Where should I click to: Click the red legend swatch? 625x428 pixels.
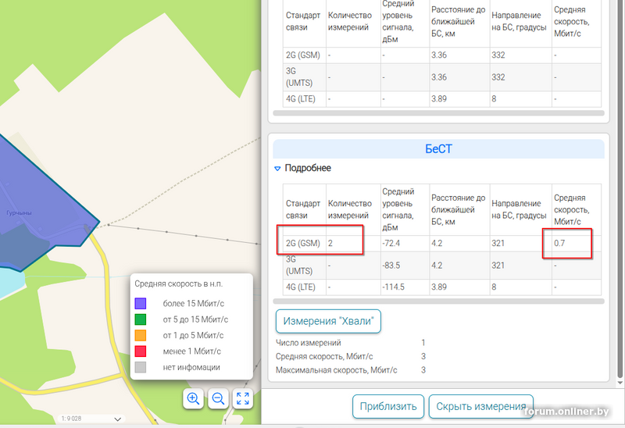pos(141,351)
